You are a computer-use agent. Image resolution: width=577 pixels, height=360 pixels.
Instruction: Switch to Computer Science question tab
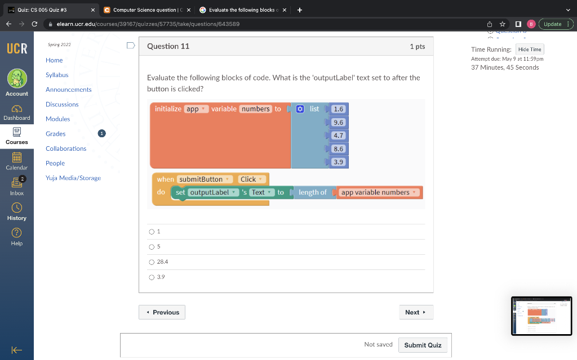point(147,10)
